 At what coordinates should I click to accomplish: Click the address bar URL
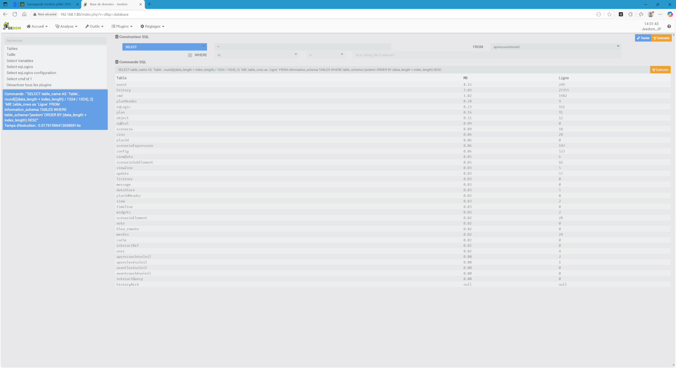95,14
